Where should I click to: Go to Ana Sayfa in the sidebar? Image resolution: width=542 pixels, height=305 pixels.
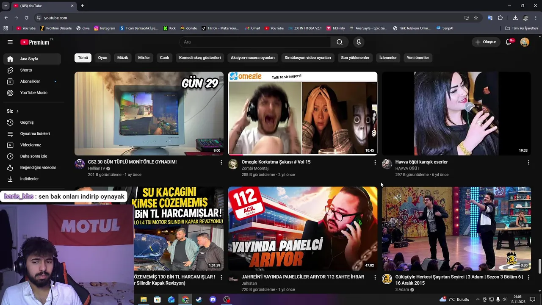pos(32,59)
